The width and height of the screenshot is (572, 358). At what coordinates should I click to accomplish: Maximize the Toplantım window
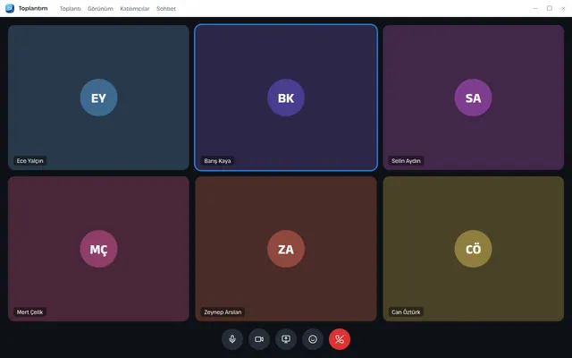coord(550,8)
